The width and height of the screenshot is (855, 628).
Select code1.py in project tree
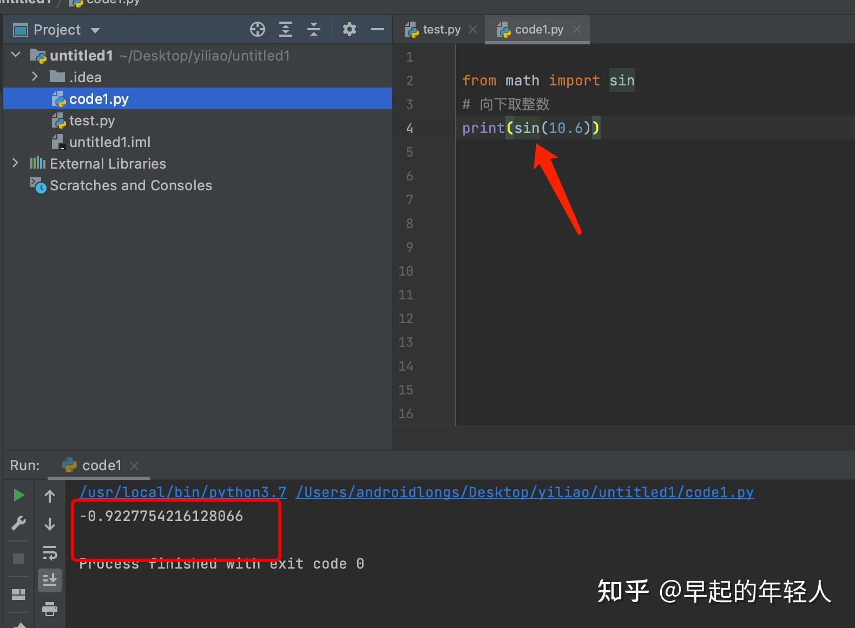point(198,99)
